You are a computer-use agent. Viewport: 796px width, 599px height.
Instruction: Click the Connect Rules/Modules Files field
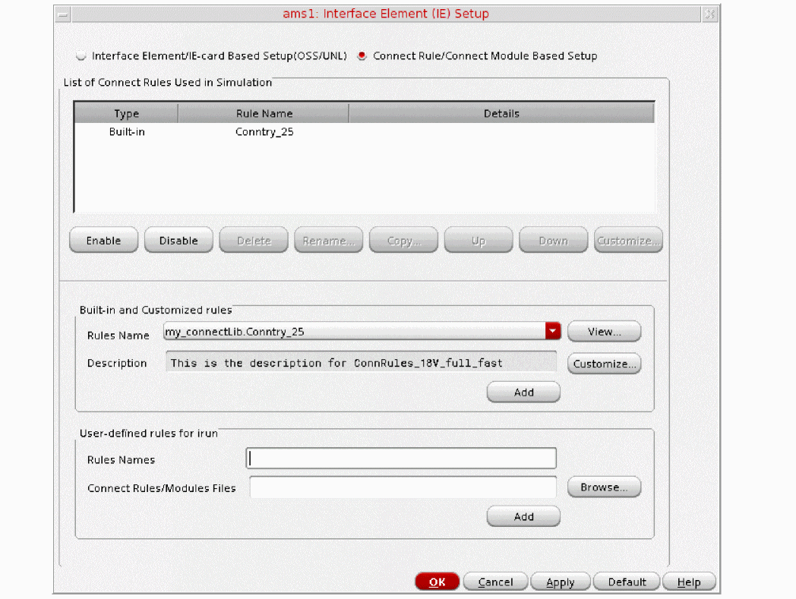403,487
